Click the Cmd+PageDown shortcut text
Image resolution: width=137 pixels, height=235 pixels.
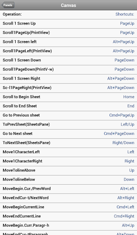[x=119, y=134]
